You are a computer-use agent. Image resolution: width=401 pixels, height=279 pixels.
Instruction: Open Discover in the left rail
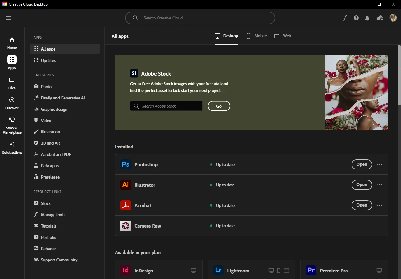pos(12,103)
